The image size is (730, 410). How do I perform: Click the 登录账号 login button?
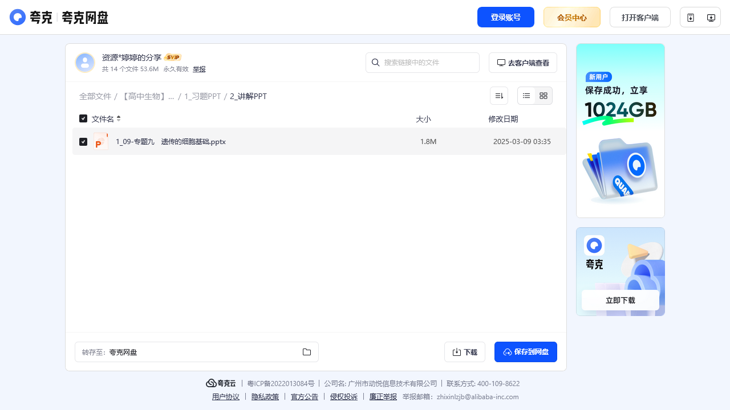(505, 17)
